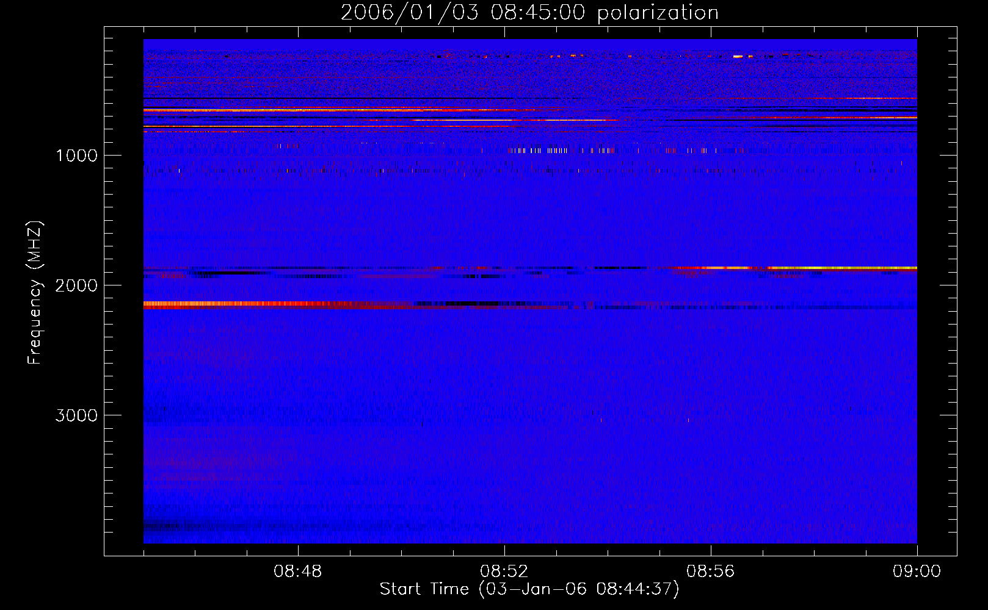988x610 pixels.
Task: Click the '09:00' time tick label
Action: pos(917,572)
